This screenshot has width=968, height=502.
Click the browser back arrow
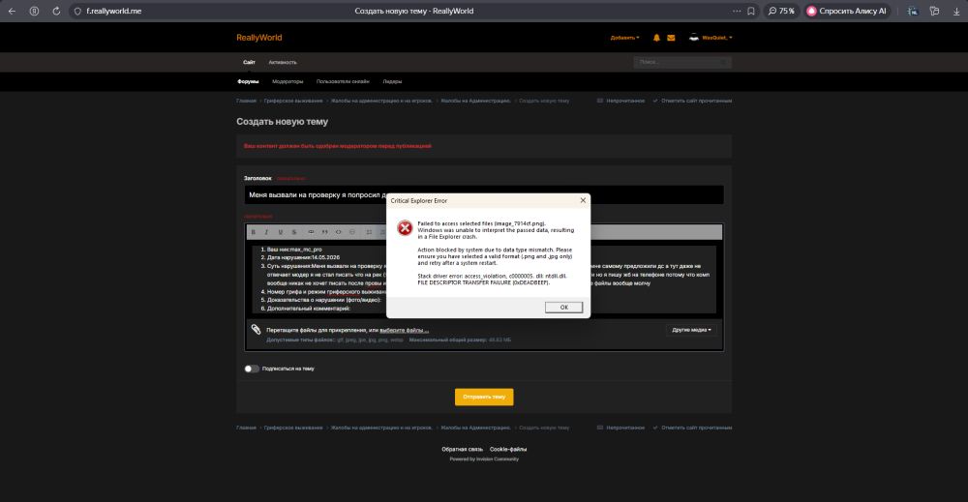click(12, 11)
